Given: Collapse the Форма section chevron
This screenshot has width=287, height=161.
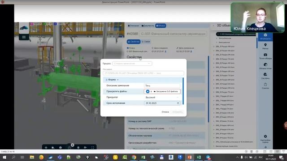Looking at the screenshot, I should point(117,80).
